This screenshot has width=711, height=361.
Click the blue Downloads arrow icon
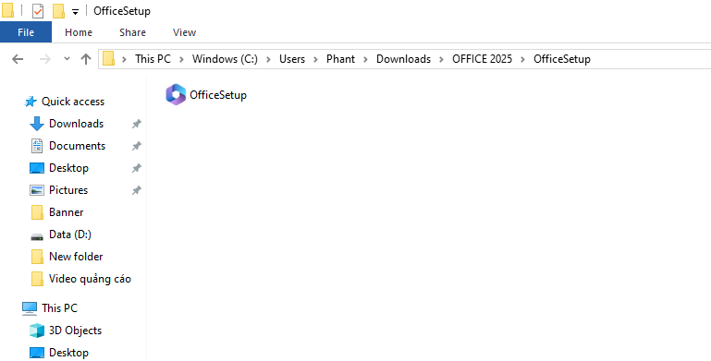click(37, 124)
